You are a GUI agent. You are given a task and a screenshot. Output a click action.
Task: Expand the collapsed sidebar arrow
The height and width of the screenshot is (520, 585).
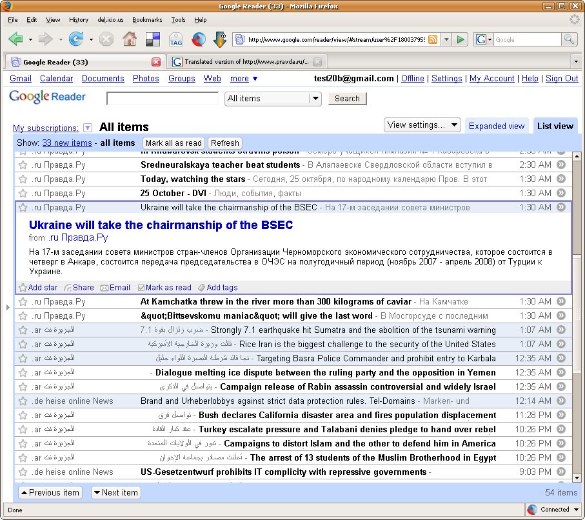(x=8, y=307)
